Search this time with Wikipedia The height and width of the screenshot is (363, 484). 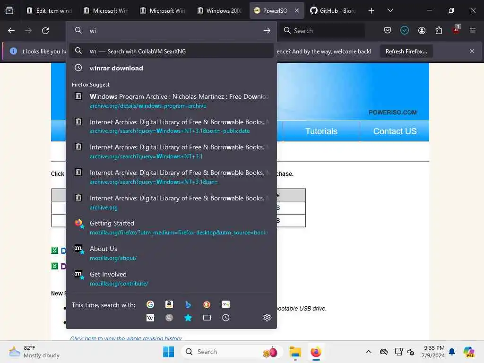(x=150, y=318)
